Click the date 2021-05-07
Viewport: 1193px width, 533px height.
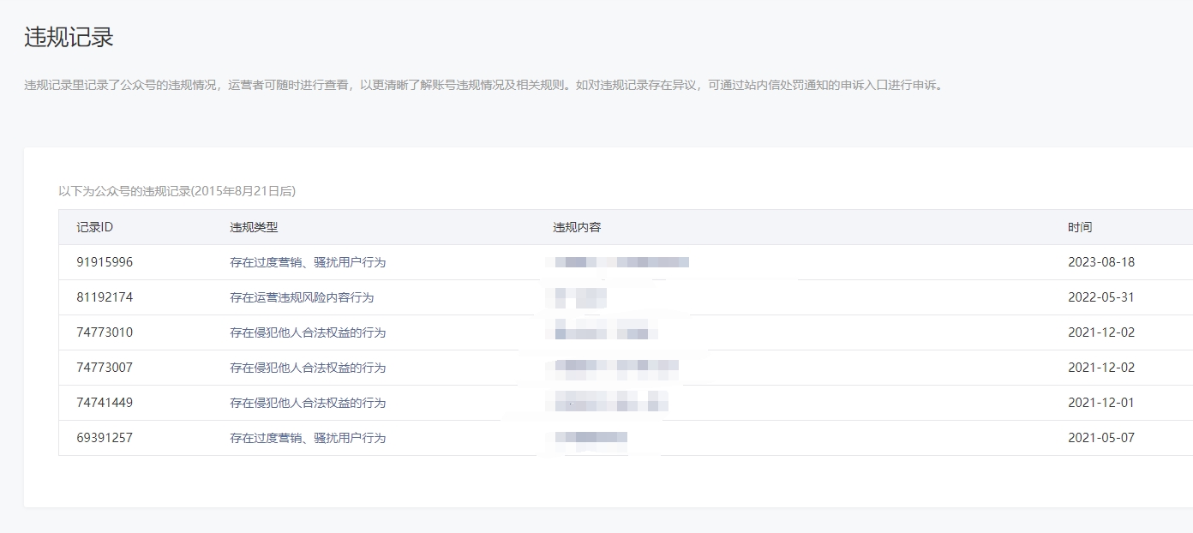[x=1100, y=438]
